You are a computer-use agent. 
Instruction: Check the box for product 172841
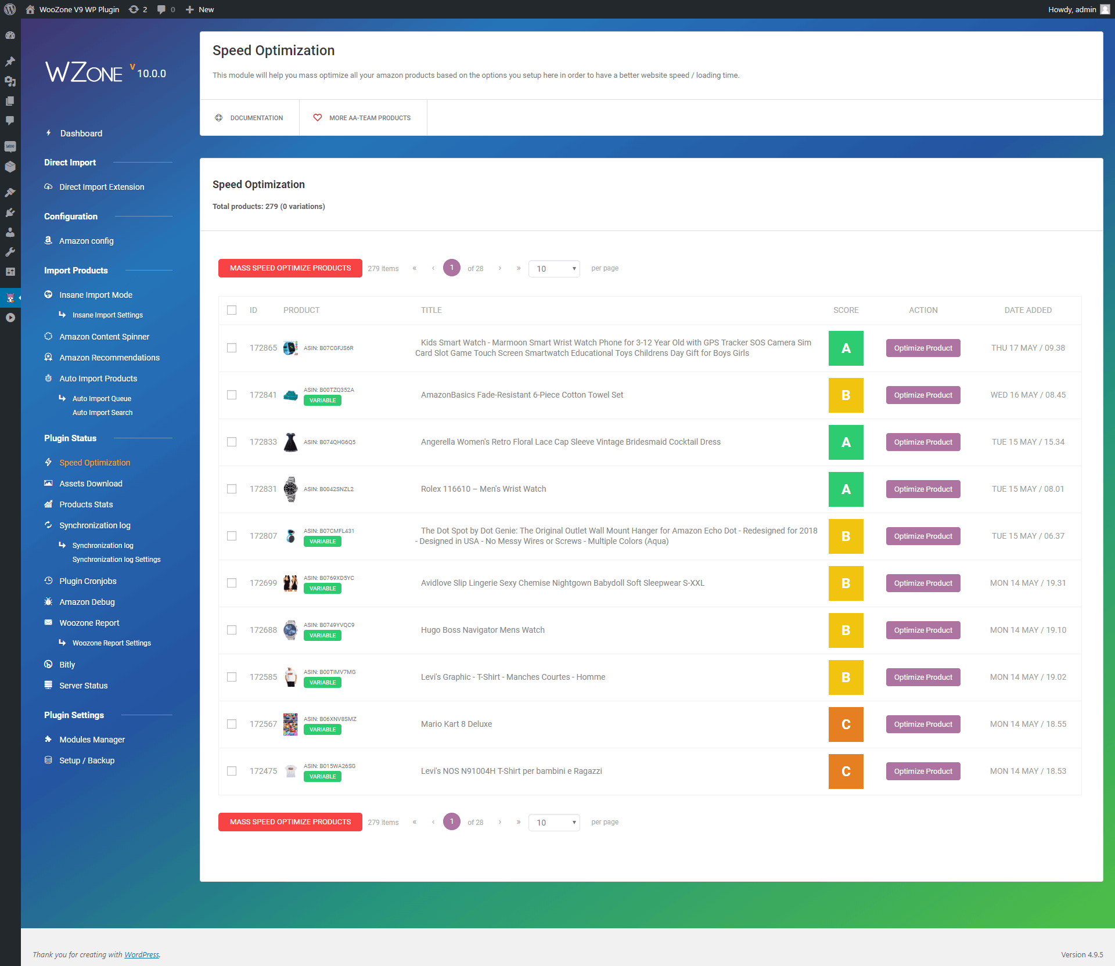[x=232, y=395]
